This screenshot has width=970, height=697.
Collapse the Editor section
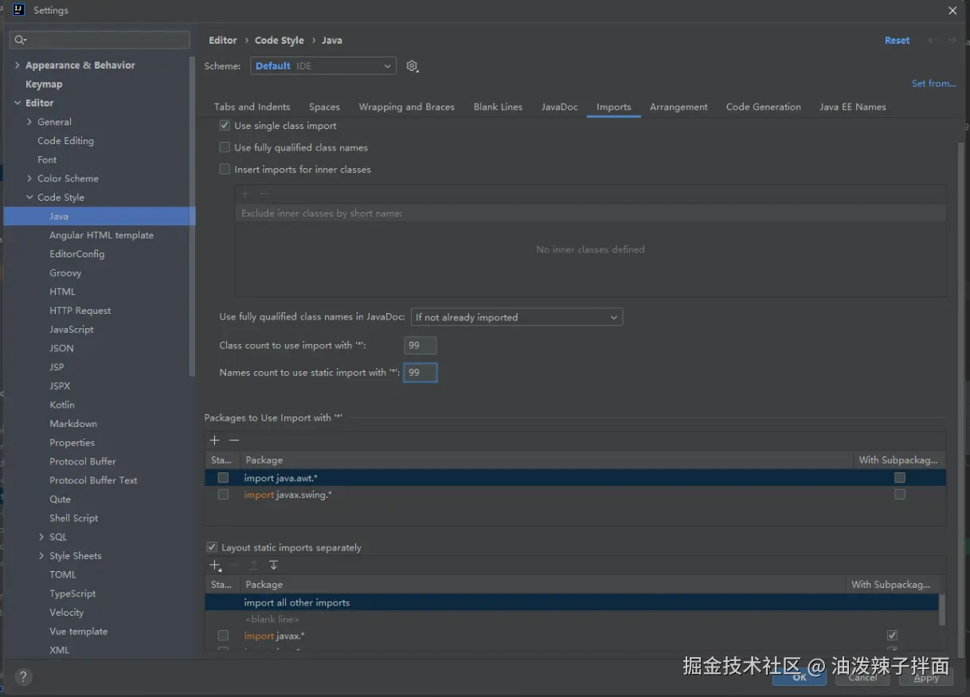[x=17, y=103]
